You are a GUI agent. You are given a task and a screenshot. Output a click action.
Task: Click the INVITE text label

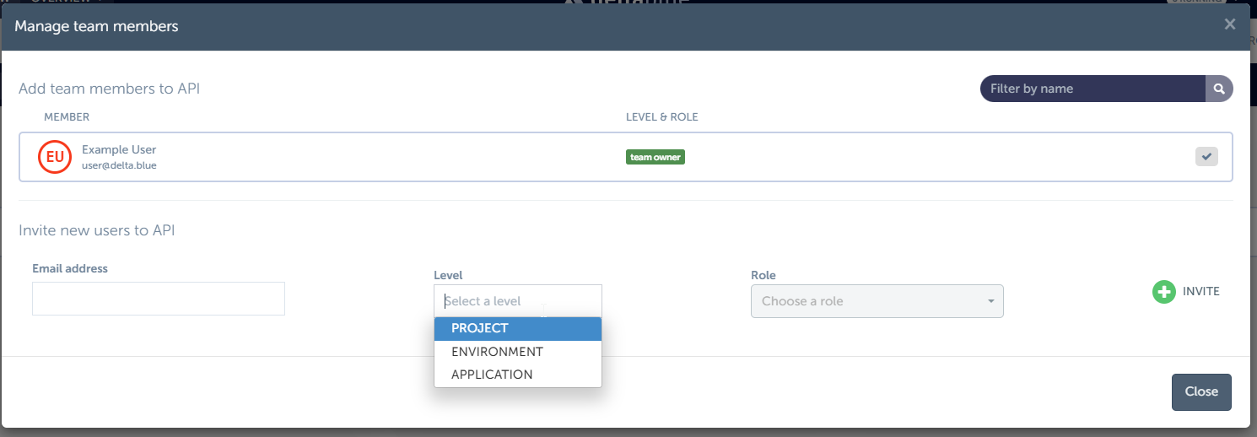(x=1200, y=291)
